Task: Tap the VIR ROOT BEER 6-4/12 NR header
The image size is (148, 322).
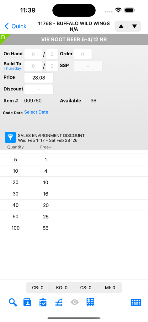Action: [x=74, y=39]
